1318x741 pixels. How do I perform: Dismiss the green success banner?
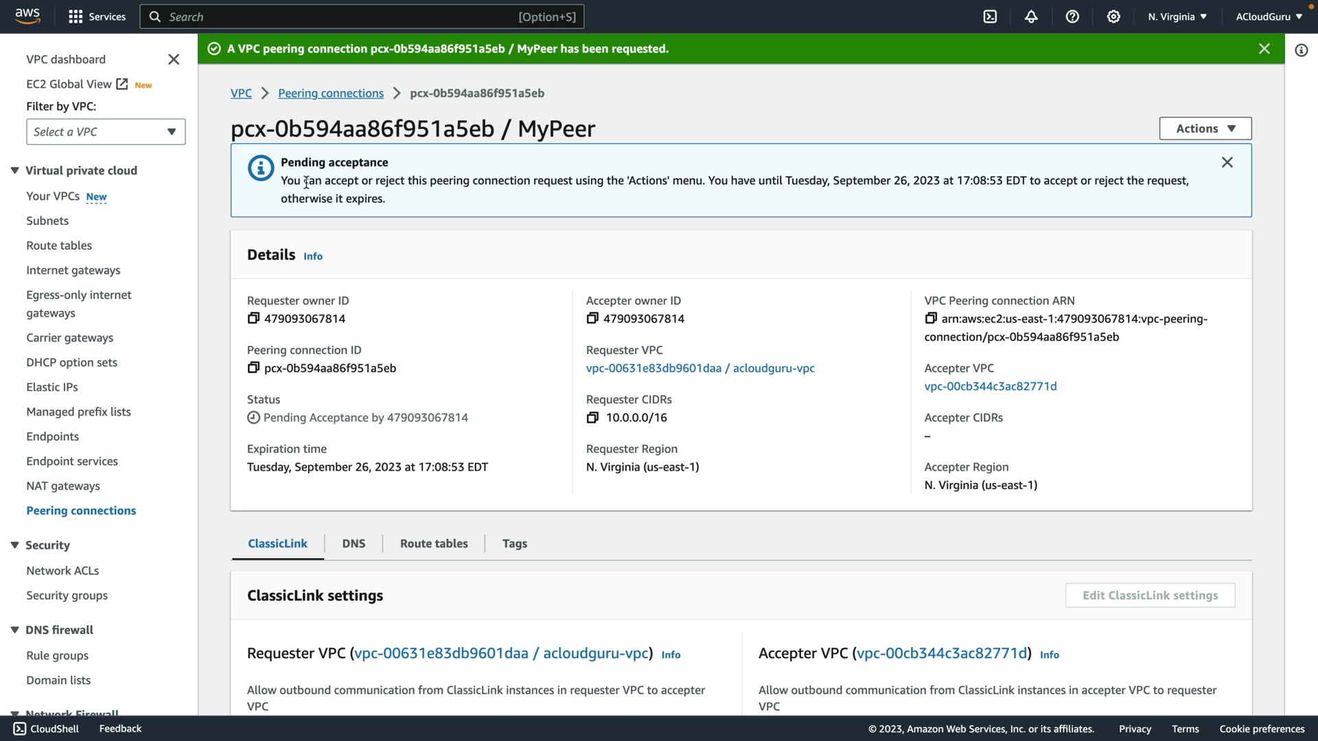1264,49
